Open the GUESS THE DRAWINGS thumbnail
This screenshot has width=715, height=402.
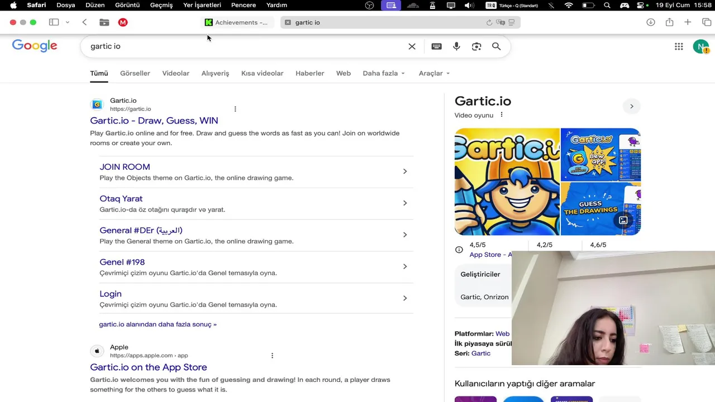click(x=600, y=209)
